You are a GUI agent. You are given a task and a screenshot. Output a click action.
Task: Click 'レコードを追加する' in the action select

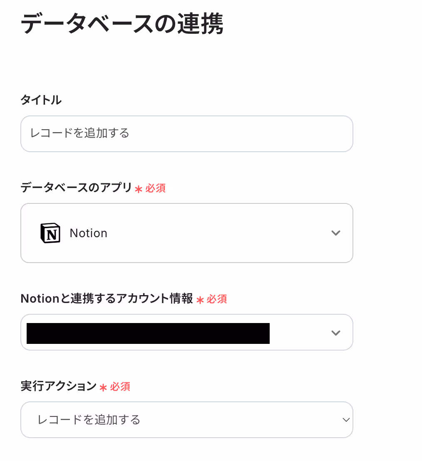(89, 420)
